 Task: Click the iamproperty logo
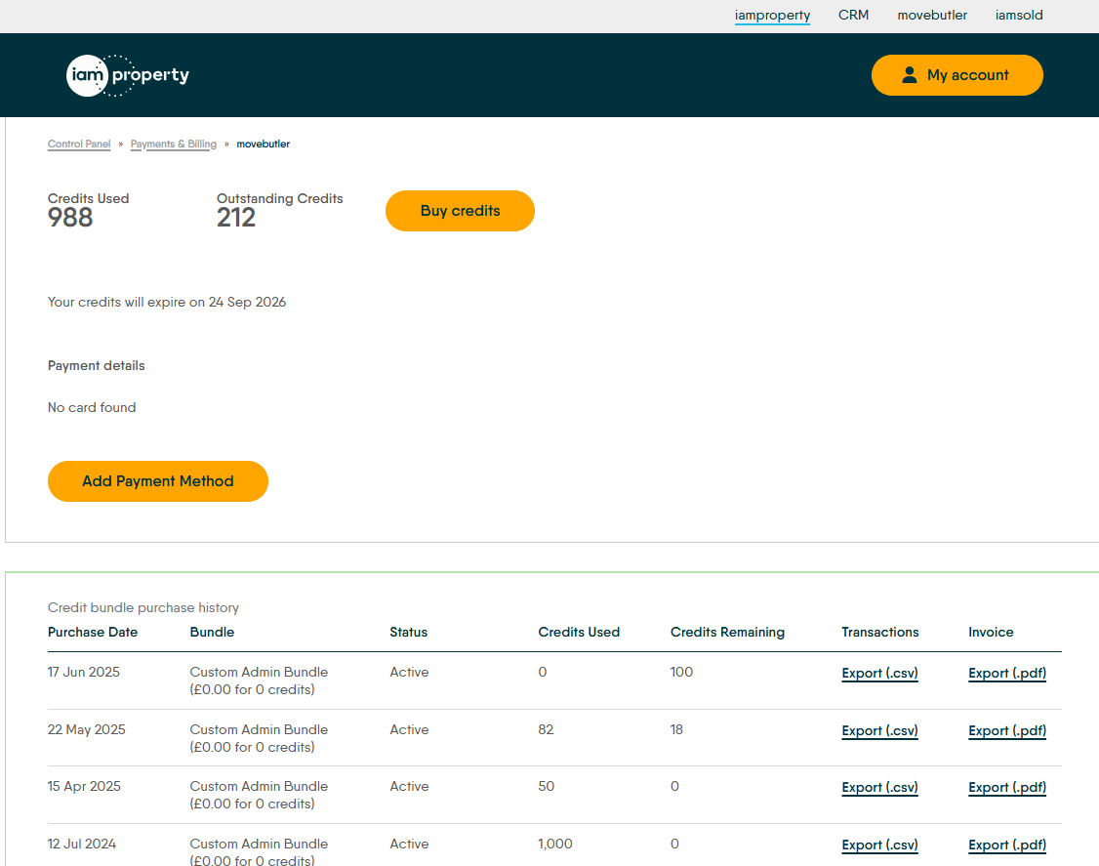[x=128, y=75]
